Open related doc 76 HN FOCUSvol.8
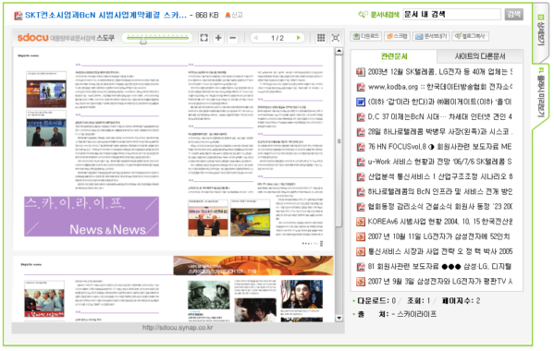This screenshot has height=351, width=554. (x=439, y=147)
